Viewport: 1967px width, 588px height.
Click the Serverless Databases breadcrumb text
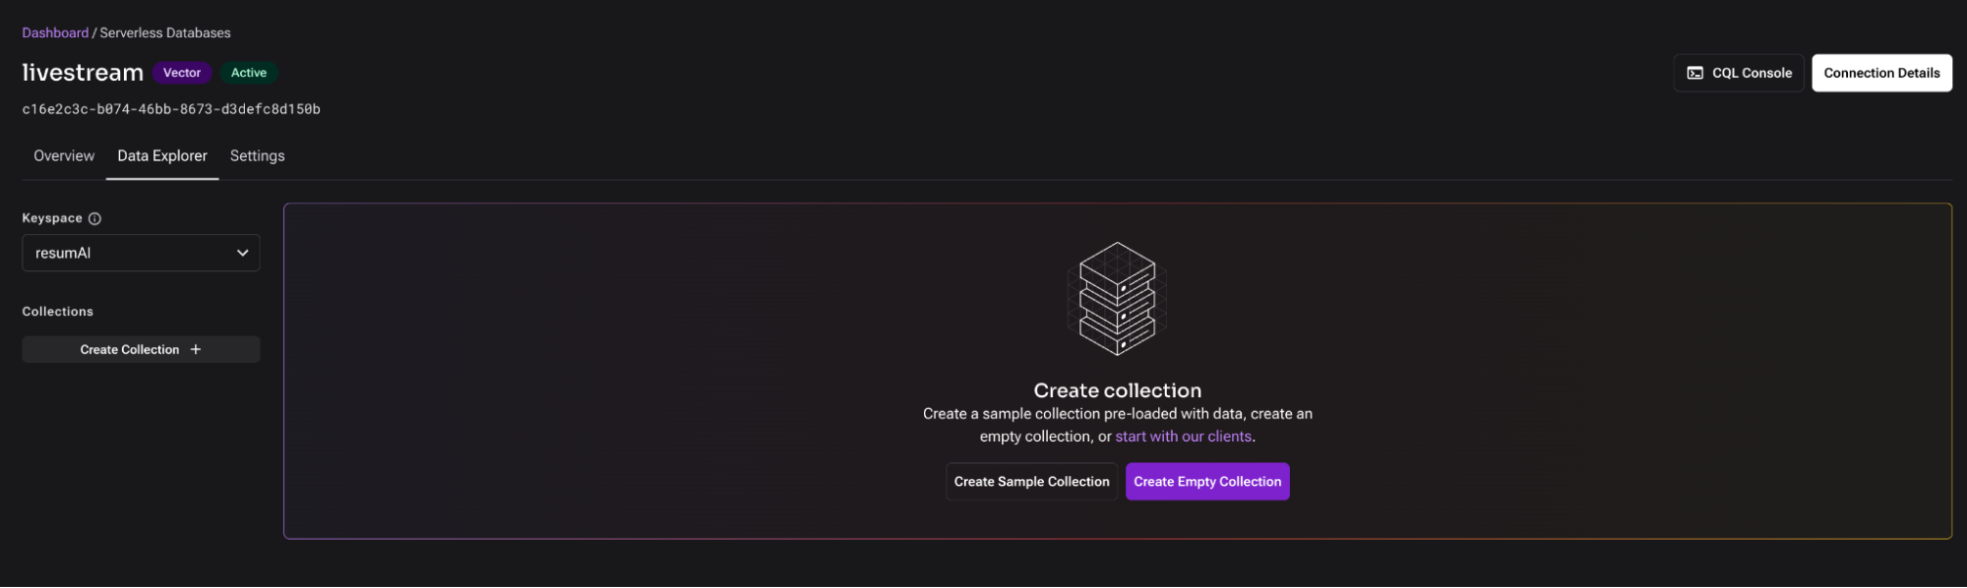(x=165, y=32)
